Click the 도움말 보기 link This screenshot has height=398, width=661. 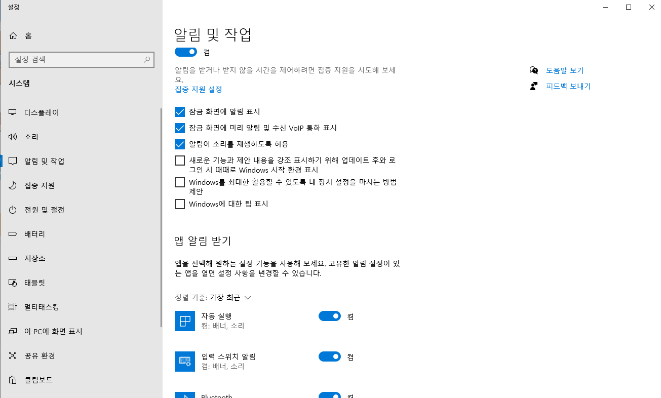point(565,70)
